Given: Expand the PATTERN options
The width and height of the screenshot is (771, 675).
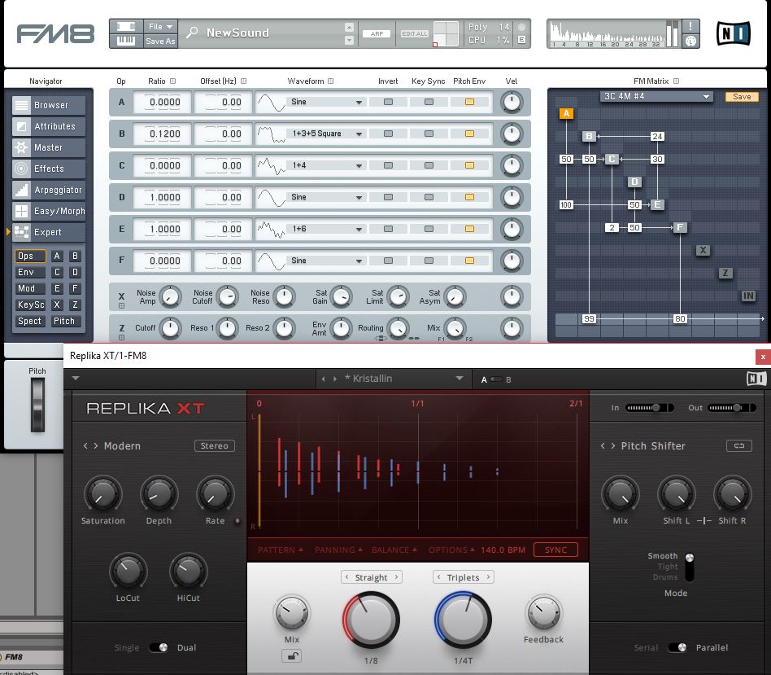Looking at the screenshot, I should click(281, 550).
